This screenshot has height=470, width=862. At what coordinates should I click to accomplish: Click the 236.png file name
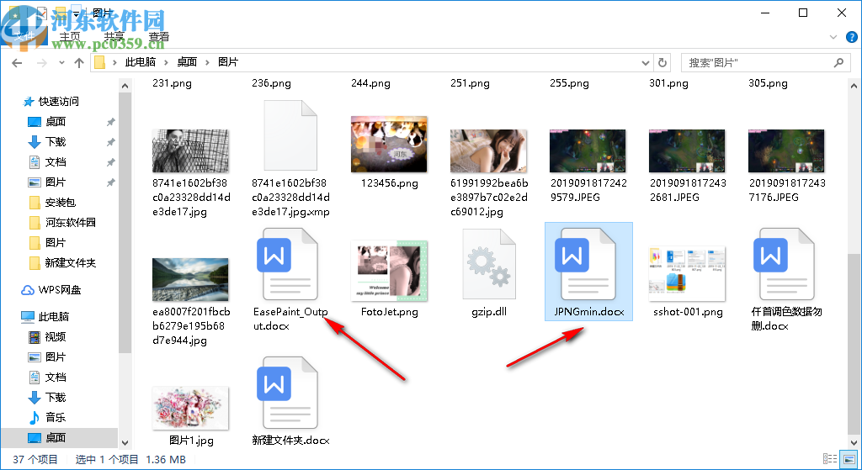pyautogui.click(x=272, y=83)
